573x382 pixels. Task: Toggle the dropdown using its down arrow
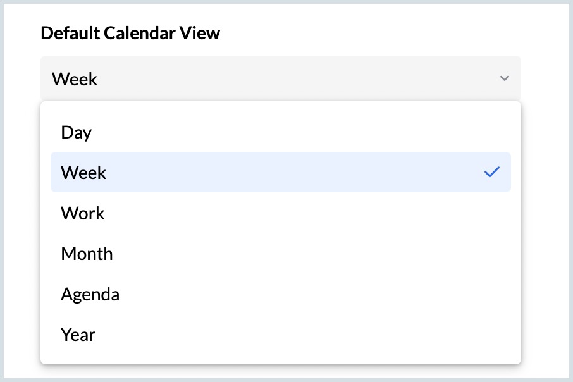tap(504, 78)
